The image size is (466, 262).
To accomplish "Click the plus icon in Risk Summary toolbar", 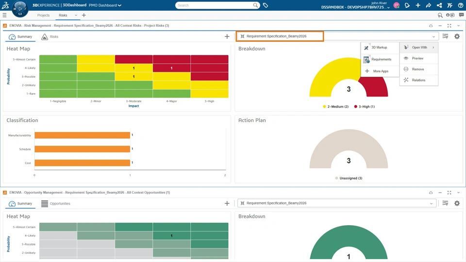I will [227, 36].
